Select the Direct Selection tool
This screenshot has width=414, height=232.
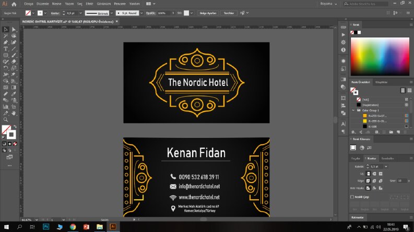point(14,30)
